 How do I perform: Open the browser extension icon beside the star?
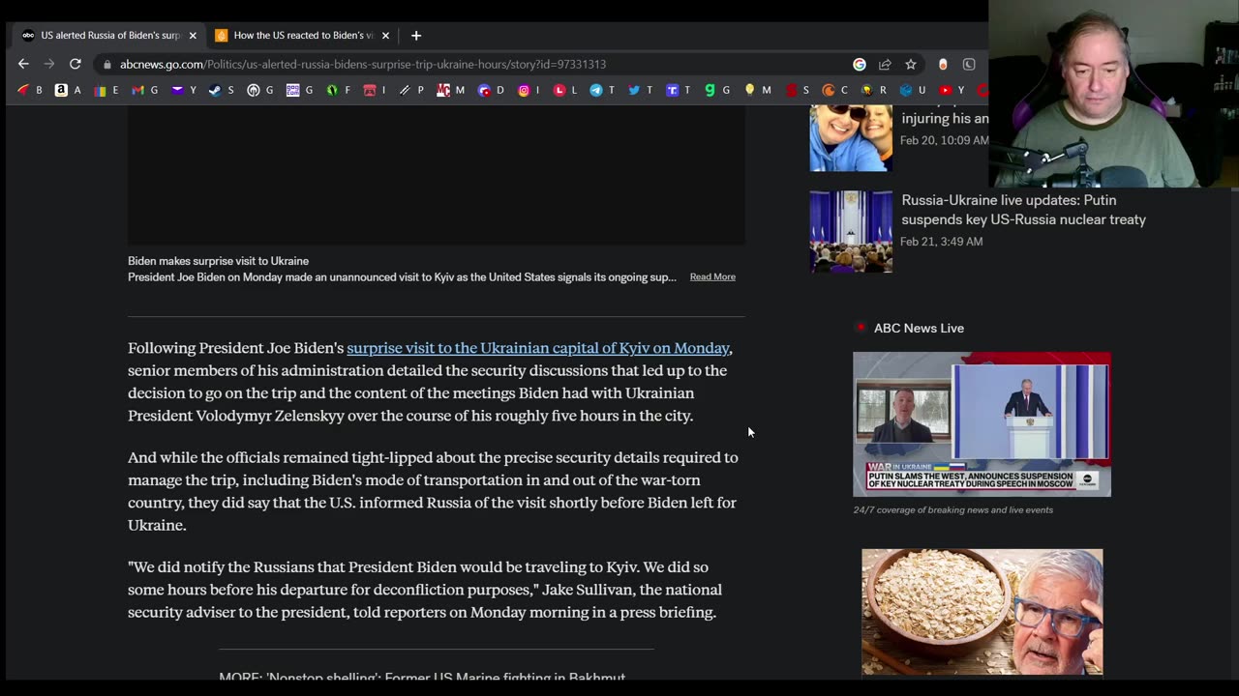tap(943, 64)
